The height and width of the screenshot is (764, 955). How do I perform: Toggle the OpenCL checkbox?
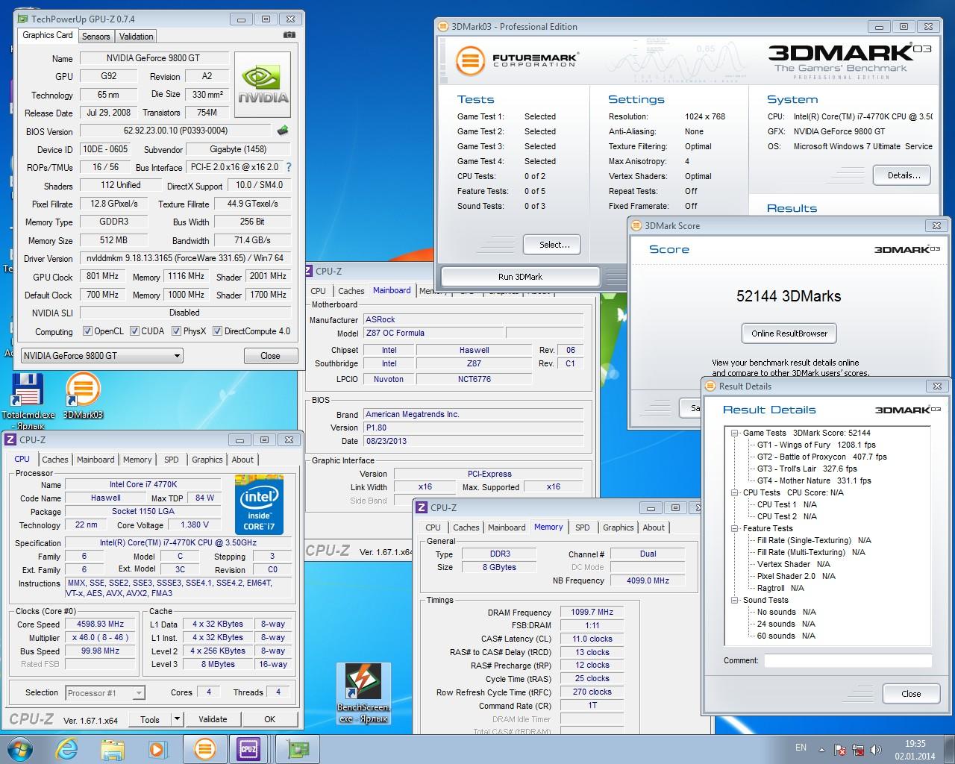pos(87,331)
